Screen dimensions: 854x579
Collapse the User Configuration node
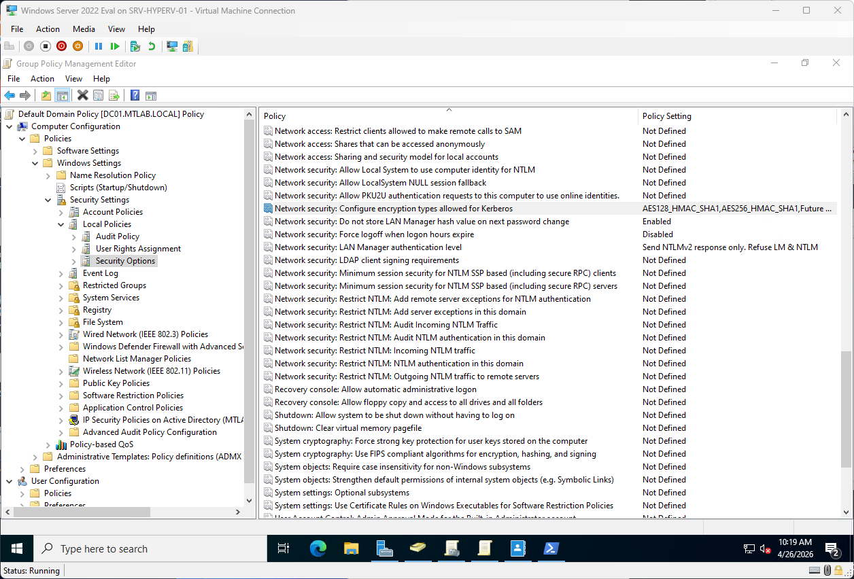click(x=10, y=481)
